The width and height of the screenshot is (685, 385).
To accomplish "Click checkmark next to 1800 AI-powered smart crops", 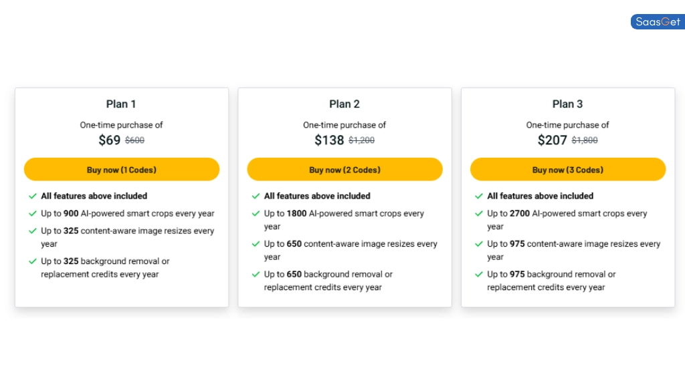I will [x=256, y=213].
